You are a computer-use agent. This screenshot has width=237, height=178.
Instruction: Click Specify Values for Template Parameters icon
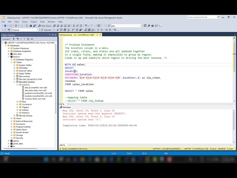(115, 30)
